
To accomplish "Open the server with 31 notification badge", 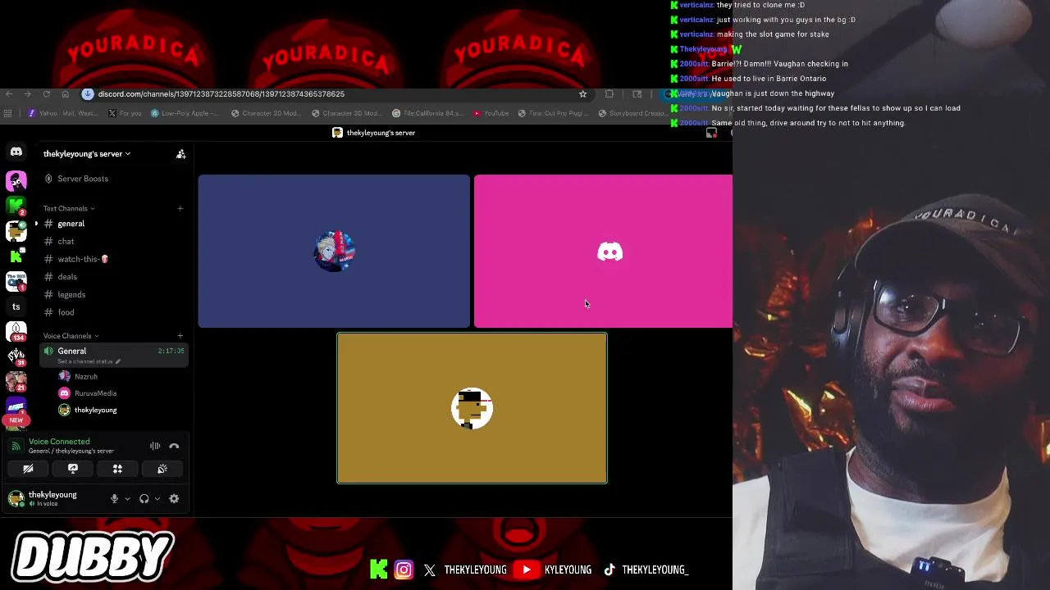I will pyautogui.click(x=16, y=357).
